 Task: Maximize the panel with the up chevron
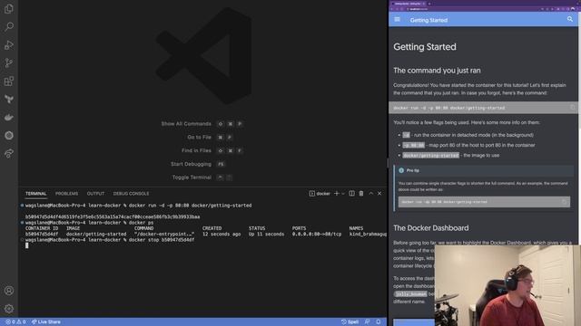(x=371, y=193)
